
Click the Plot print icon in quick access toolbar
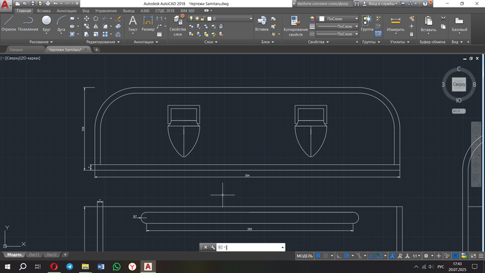click(48, 3)
